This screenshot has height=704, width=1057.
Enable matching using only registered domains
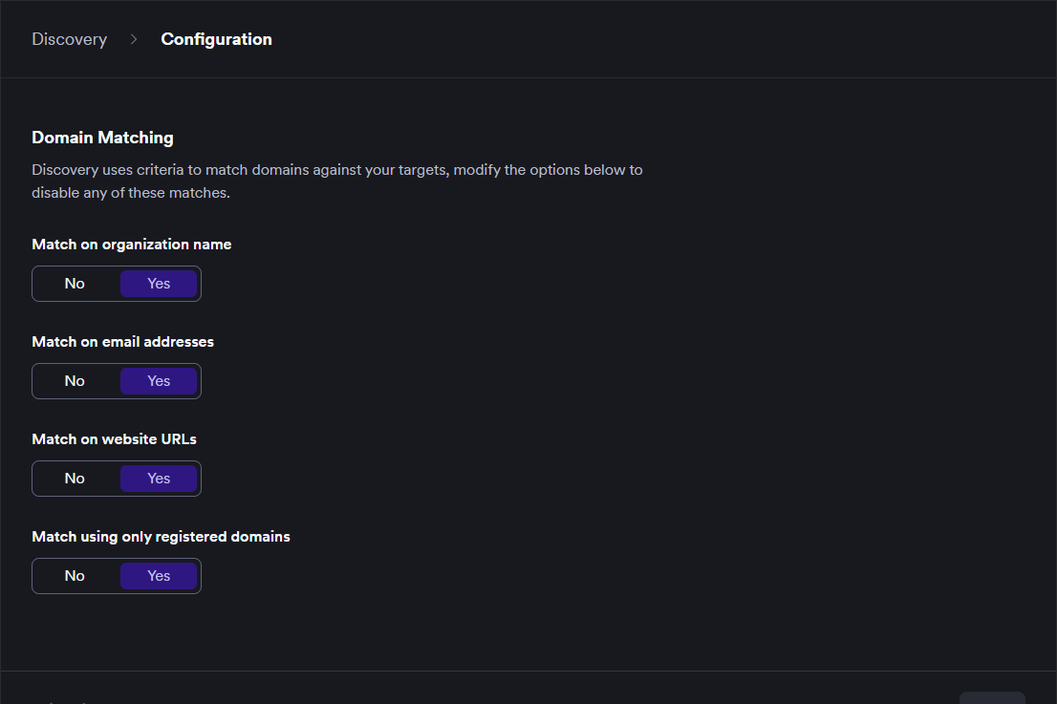pos(159,576)
